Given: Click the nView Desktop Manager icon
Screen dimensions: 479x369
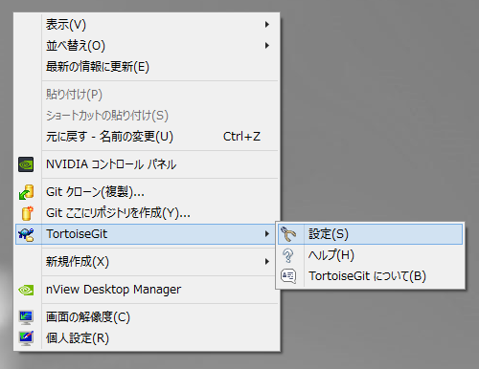Looking at the screenshot, I should tap(26, 290).
